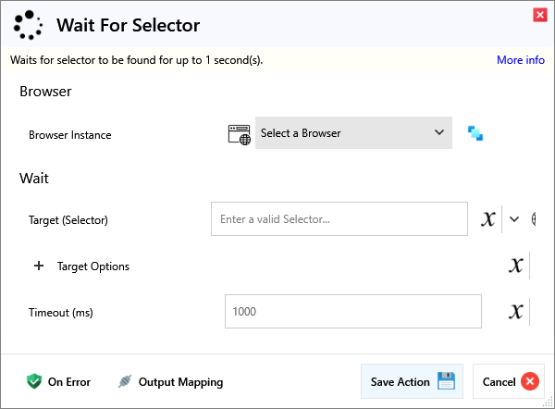555x409 pixels.
Task: Open On Error settings via shield icon
Action: pos(34,381)
